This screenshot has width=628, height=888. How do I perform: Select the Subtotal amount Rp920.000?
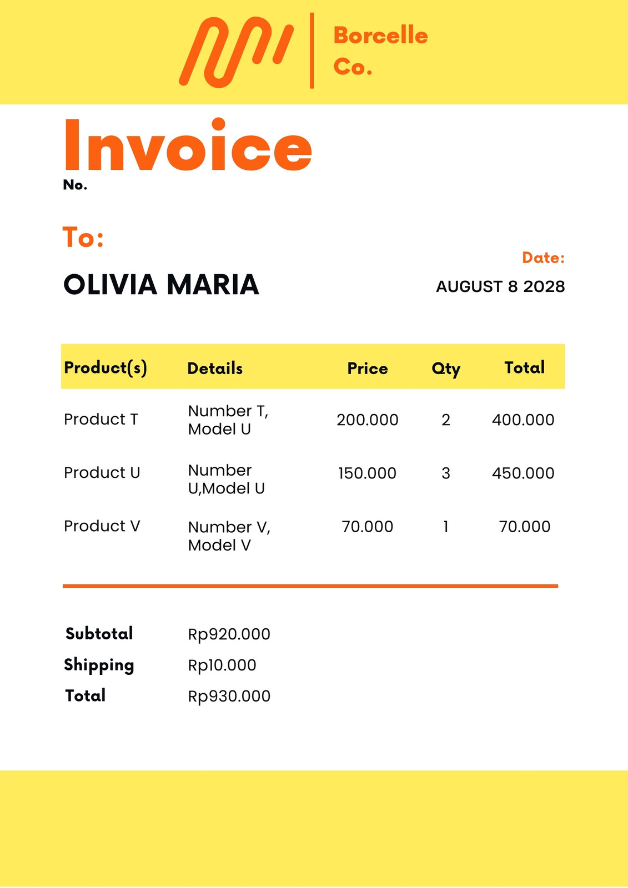pos(229,634)
